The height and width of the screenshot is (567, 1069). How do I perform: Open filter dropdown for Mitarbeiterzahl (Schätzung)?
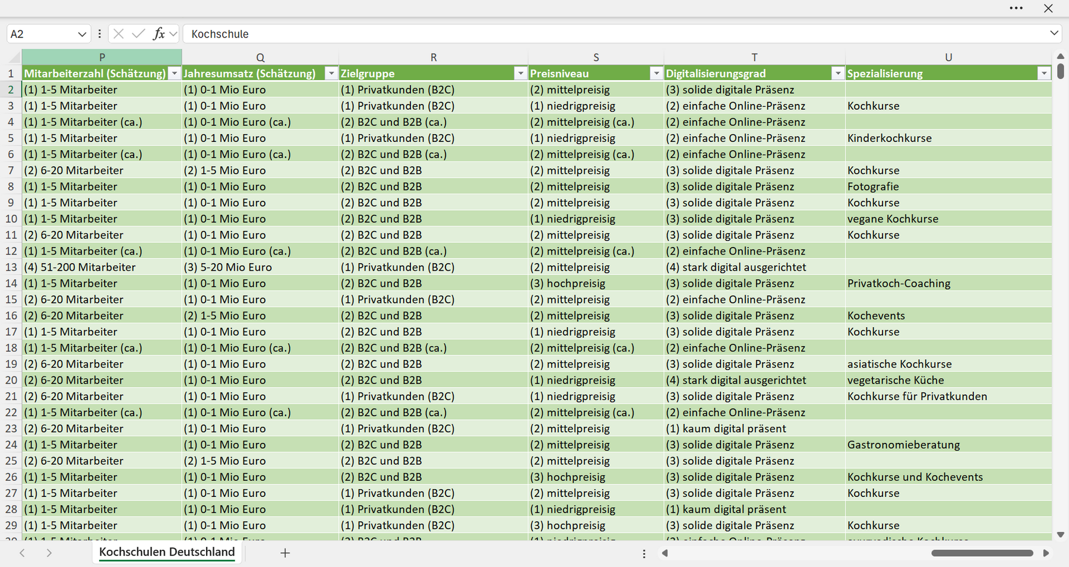click(x=175, y=73)
